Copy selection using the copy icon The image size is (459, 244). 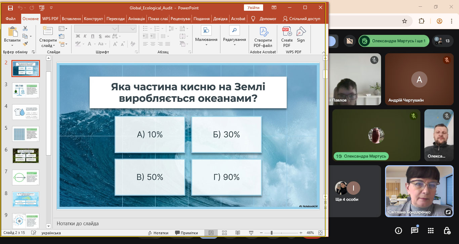click(x=25, y=36)
